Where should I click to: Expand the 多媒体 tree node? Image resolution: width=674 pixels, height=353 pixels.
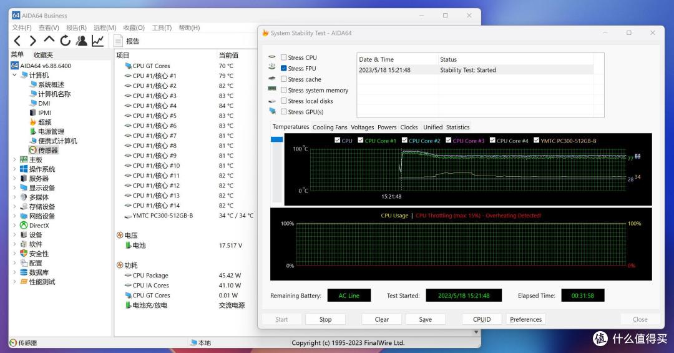(14, 197)
